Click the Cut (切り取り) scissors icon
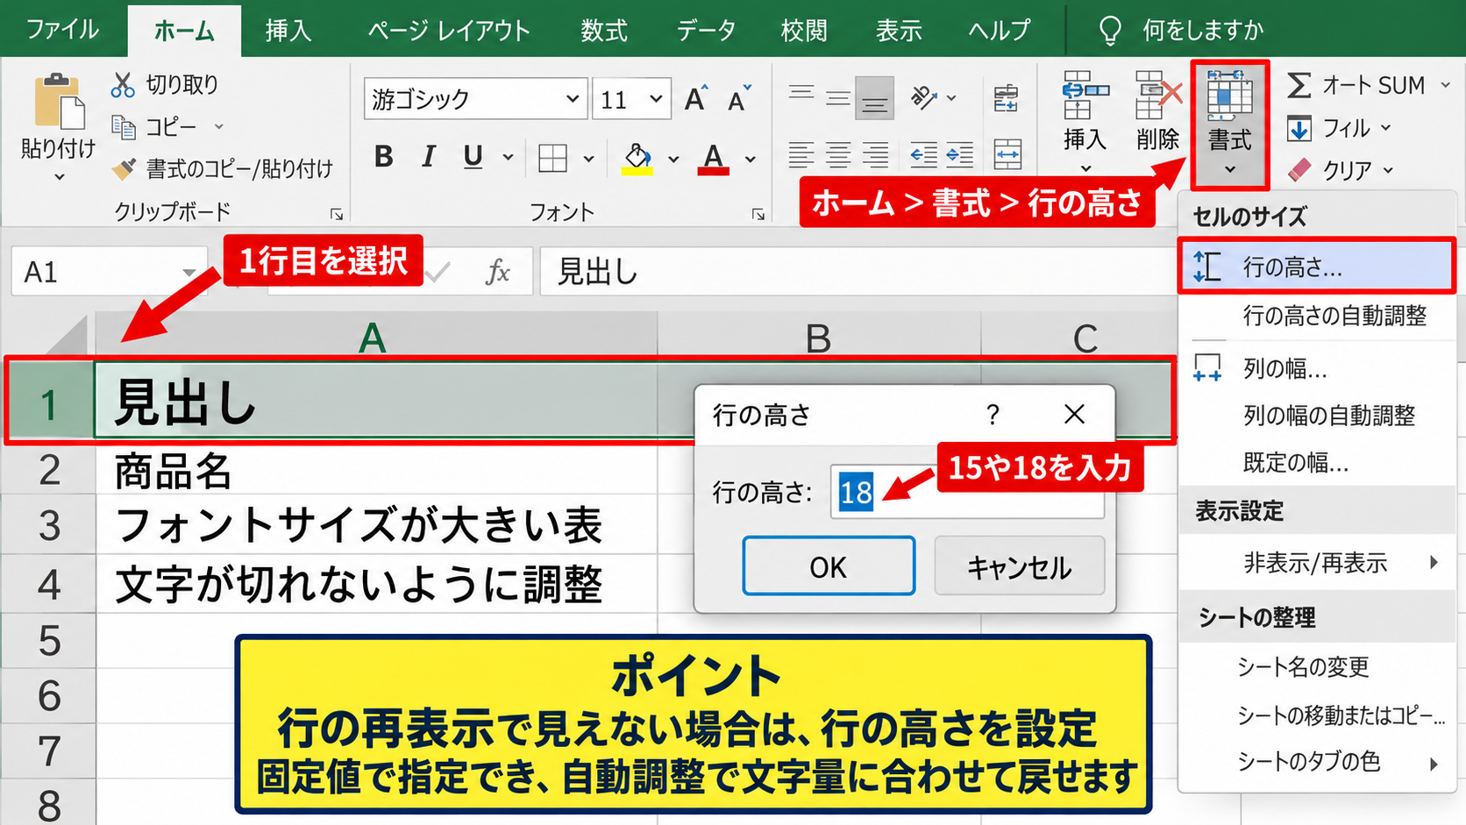 (x=123, y=85)
